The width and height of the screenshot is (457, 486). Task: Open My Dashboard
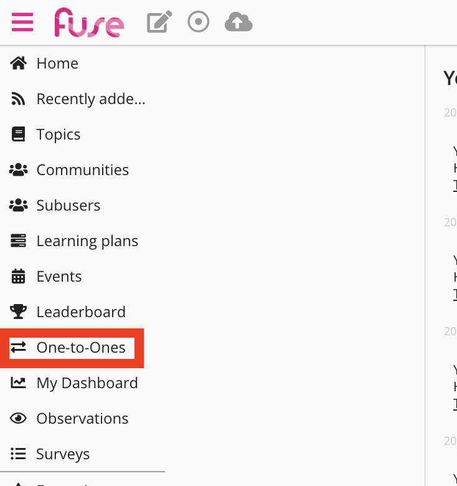[87, 383]
